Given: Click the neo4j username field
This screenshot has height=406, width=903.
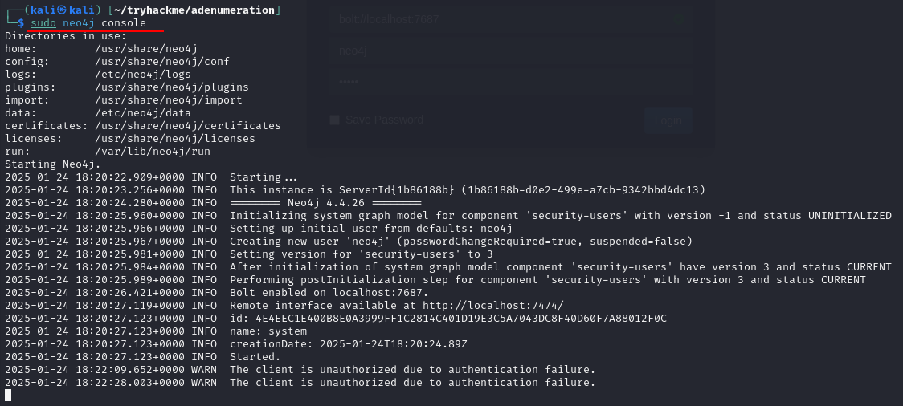Looking at the screenshot, I should (513, 51).
